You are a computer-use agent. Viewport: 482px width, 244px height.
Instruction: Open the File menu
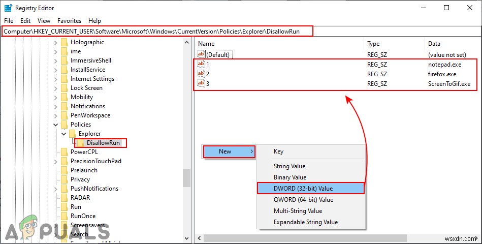tap(9, 21)
